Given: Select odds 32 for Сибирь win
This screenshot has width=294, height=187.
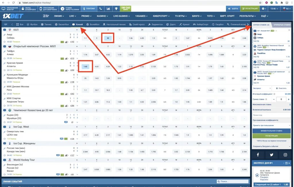Looking at the screenshot, I should click(x=108, y=38).
